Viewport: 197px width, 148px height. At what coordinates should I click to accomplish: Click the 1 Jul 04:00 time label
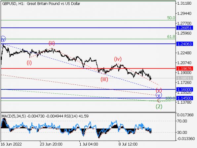point(89,144)
